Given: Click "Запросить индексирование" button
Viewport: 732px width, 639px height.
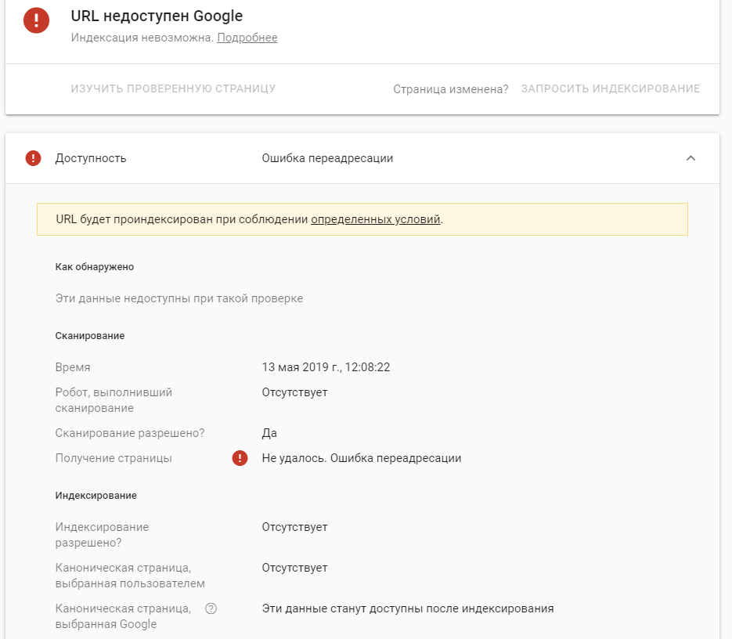Looking at the screenshot, I should tap(611, 88).
